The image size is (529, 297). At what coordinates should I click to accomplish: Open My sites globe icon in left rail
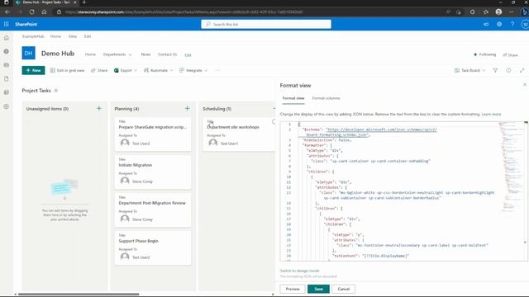pos(7,51)
